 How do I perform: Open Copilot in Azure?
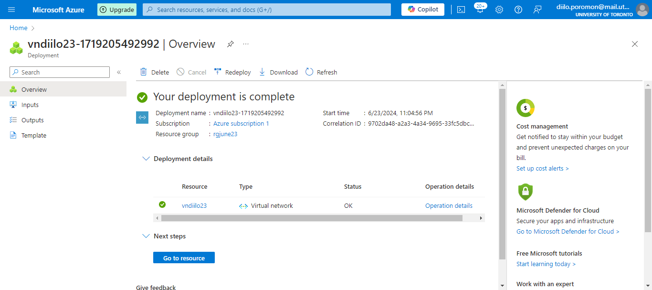coord(422,9)
